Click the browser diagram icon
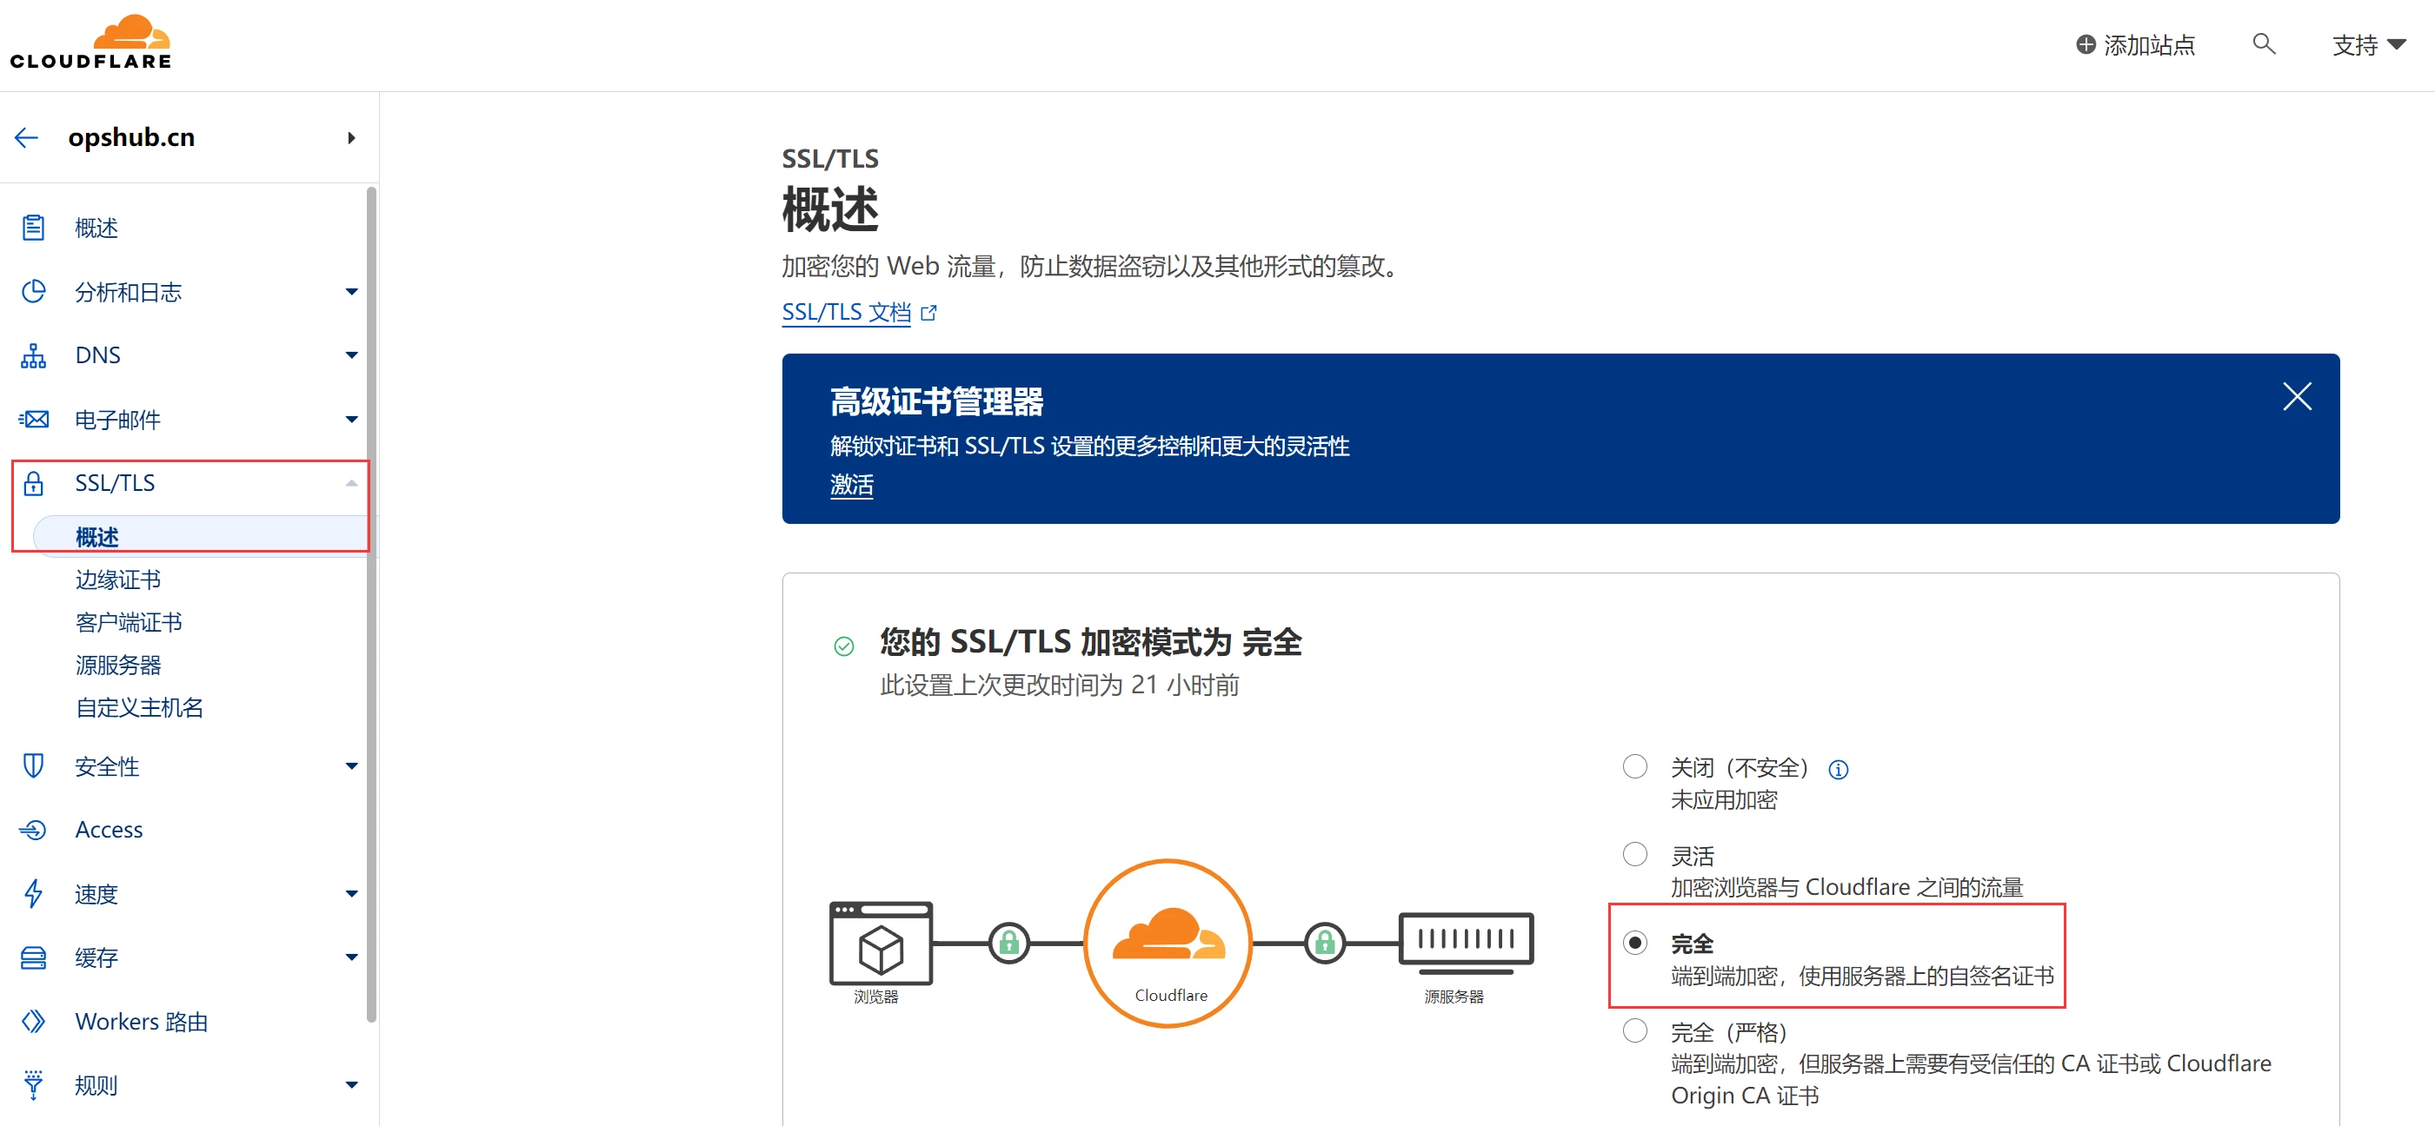 pos(880,943)
